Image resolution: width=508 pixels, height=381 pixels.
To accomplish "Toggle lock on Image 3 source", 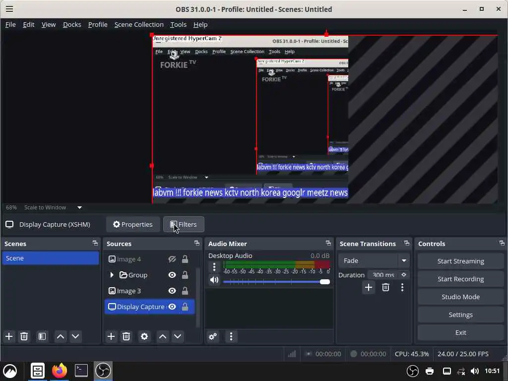I will [x=185, y=291].
